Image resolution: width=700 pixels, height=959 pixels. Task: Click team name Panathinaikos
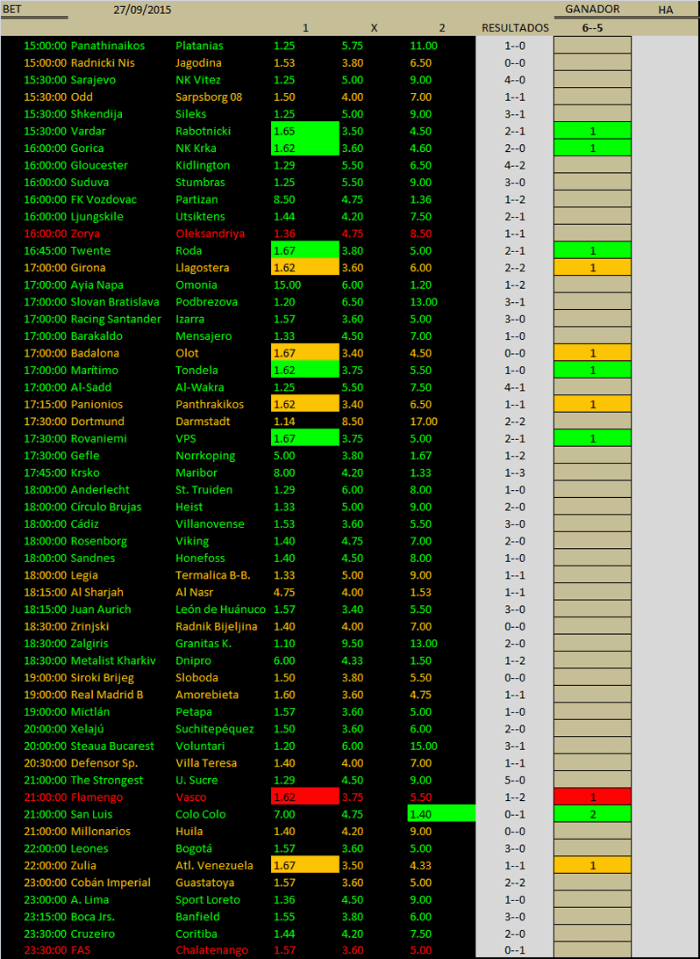pyautogui.click(x=109, y=46)
